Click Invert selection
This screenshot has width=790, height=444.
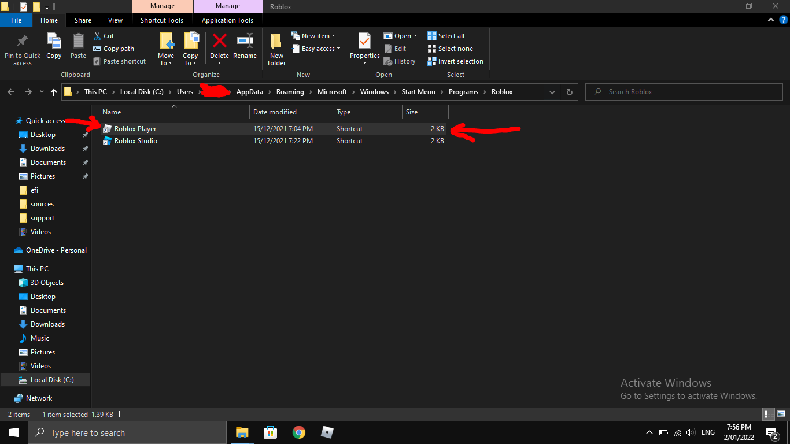point(455,61)
